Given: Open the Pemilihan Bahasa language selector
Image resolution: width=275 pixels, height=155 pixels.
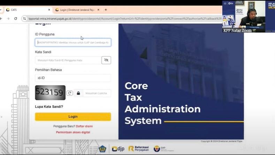Looking at the screenshot, I should (73, 78).
